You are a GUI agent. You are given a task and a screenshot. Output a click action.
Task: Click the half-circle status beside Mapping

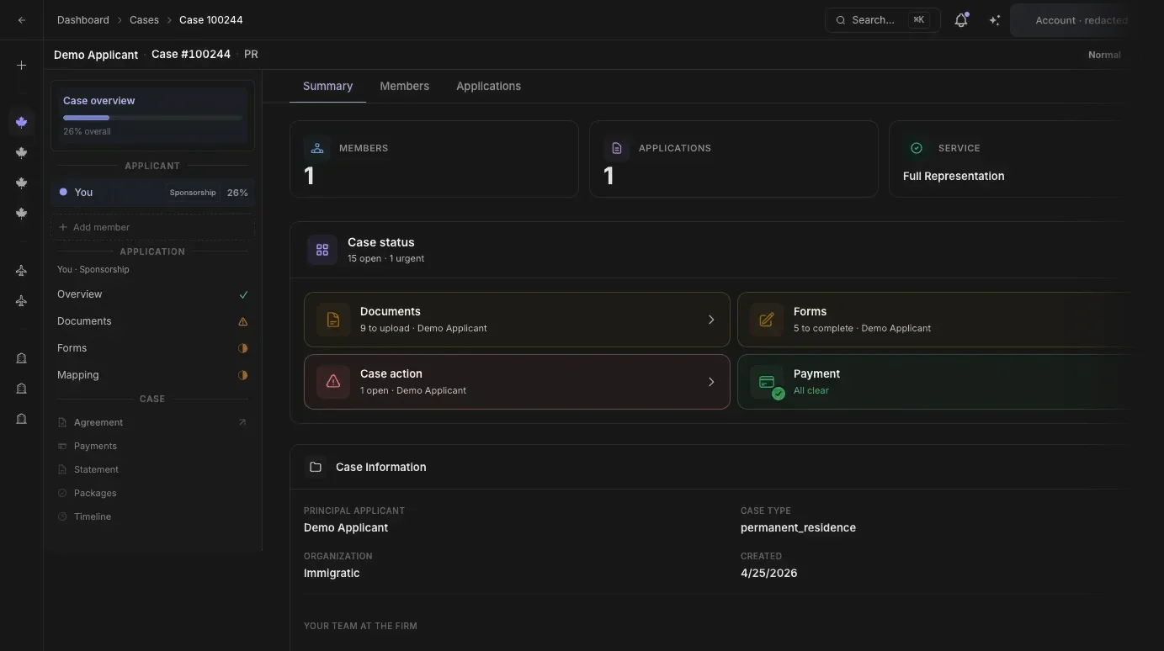coord(243,375)
